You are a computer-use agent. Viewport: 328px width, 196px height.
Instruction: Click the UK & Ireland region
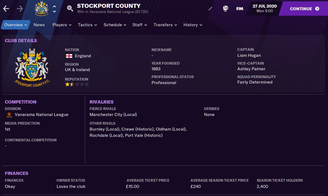(x=77, y=69)
